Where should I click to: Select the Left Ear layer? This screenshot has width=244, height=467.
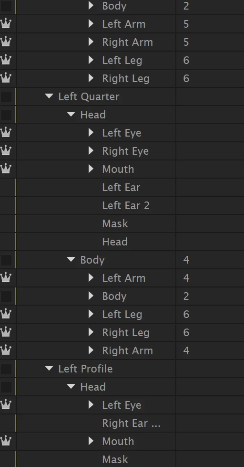pos(121,187)
